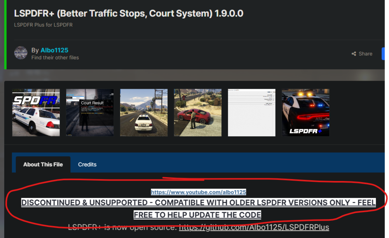
Task: Switch to the Credits tab
Action: pos(87,164)
